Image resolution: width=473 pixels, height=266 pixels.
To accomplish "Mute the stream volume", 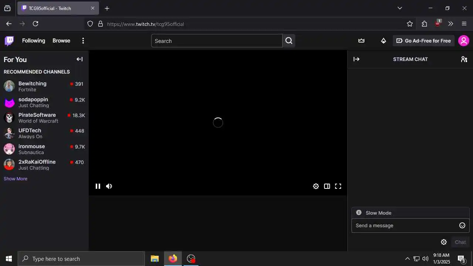I will tap(109, 186).
